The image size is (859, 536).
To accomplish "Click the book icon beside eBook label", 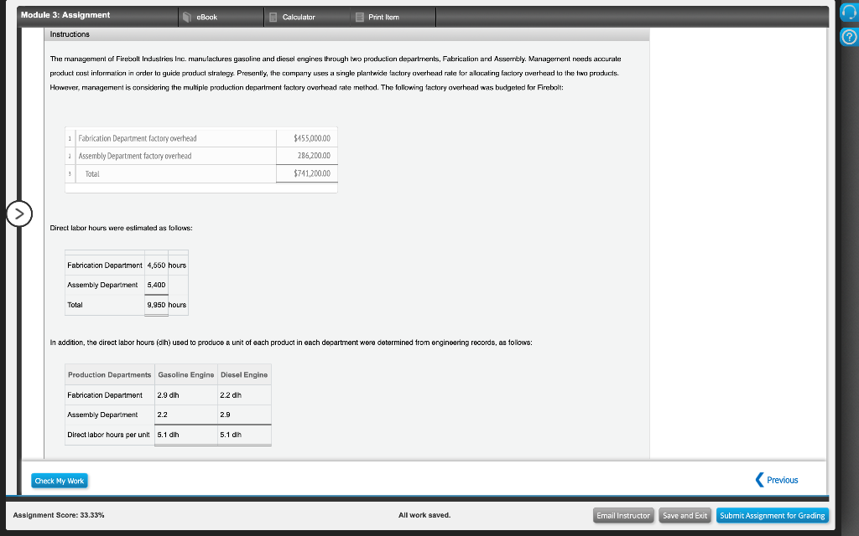I will pyautogui.click(x=185, y=15).
